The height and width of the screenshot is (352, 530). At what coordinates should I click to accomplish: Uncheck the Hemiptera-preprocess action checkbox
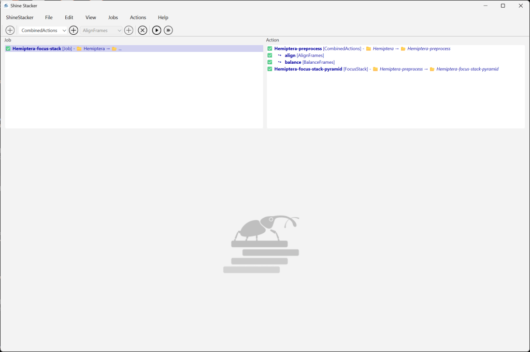(x=270, y=49)
